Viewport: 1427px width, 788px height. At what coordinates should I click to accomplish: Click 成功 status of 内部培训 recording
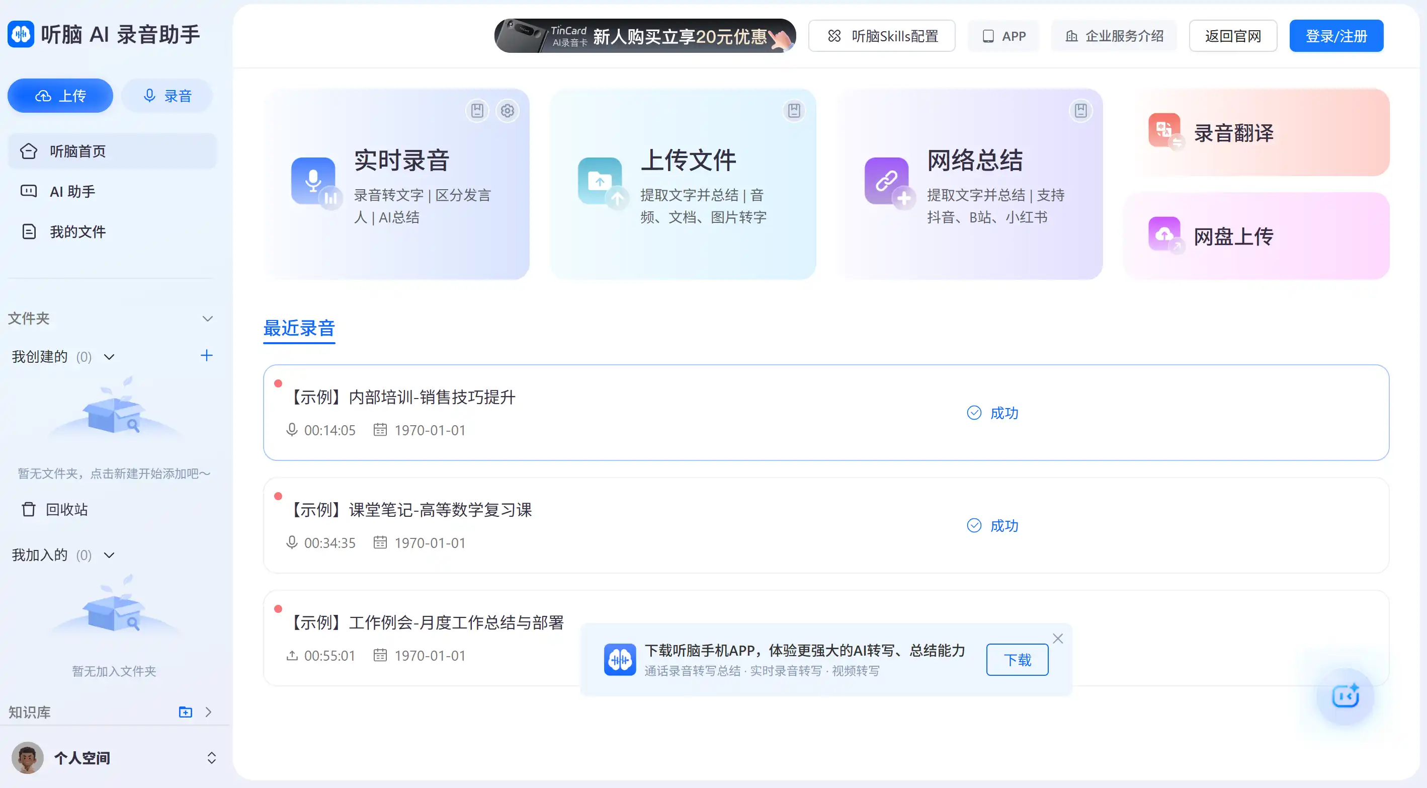(x=992, y=413)
